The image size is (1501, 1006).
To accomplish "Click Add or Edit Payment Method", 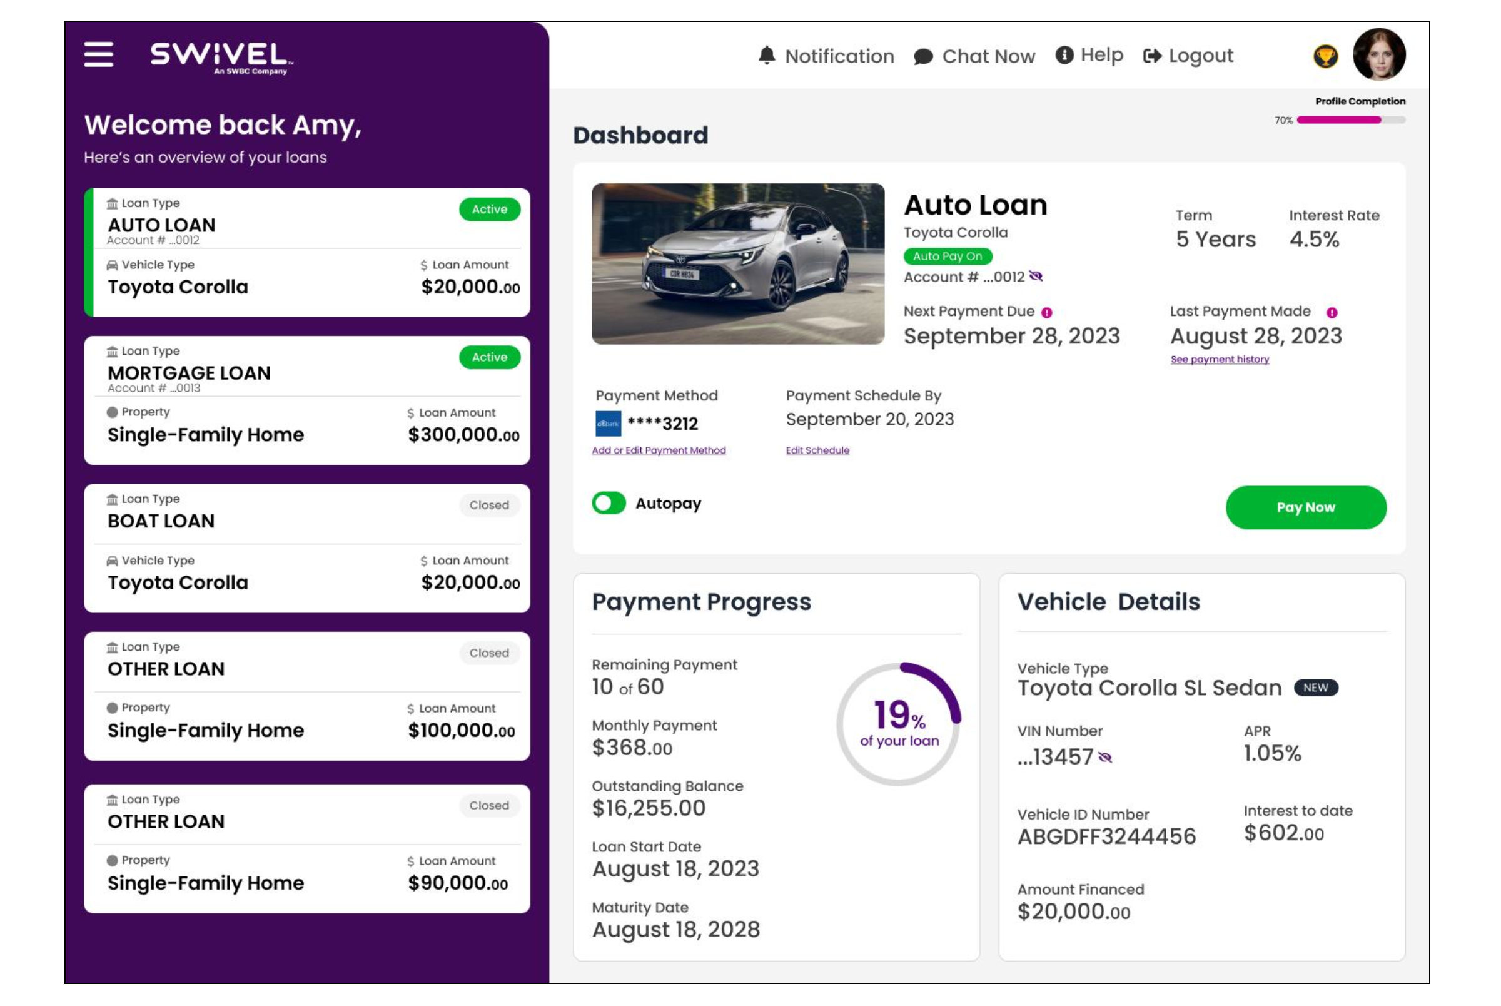I will [659, 450].
